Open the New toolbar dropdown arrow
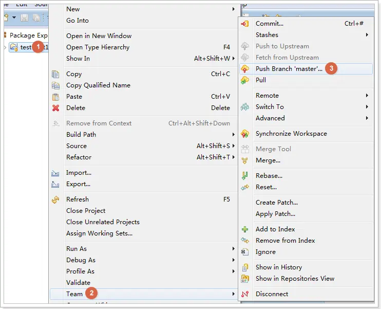381x309 pixels. tap(14, 17)
